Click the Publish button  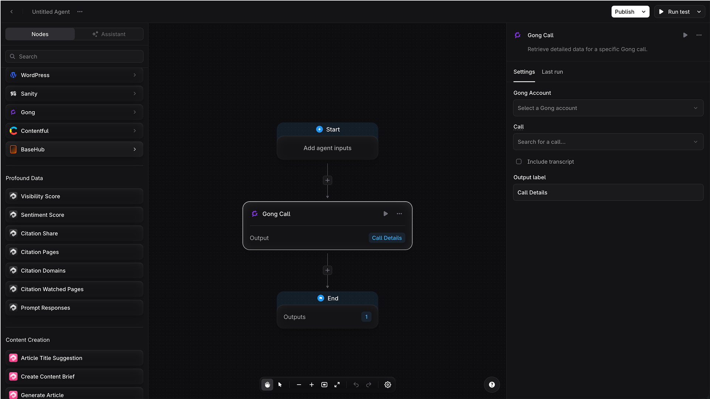[x=625, y=12]
